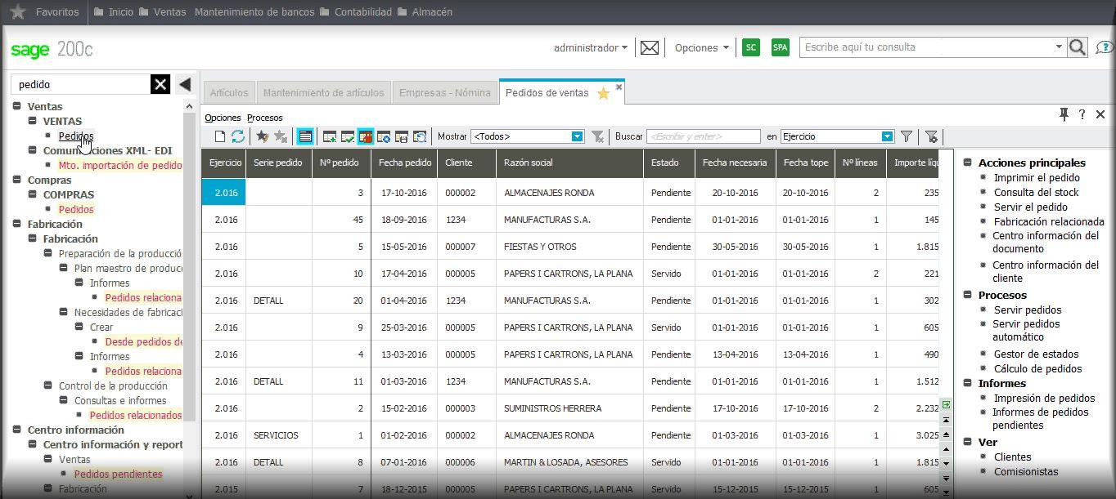
Task: Open the Opciones dropdown in the header
Action: (x=701, y=47)
